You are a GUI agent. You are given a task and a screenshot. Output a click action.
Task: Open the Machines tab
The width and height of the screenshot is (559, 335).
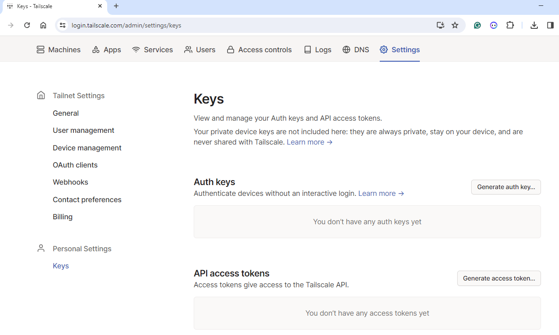coord(59,50)
